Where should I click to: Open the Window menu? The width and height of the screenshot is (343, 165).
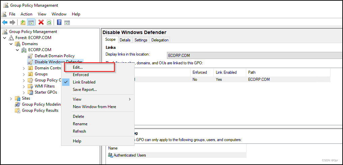point(59,14)
